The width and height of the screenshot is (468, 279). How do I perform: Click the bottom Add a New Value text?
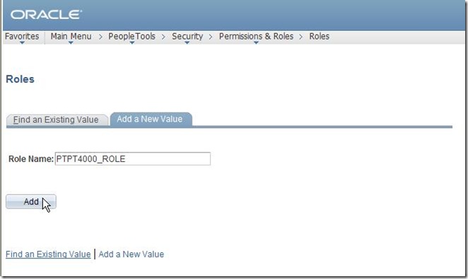point(131,254)
